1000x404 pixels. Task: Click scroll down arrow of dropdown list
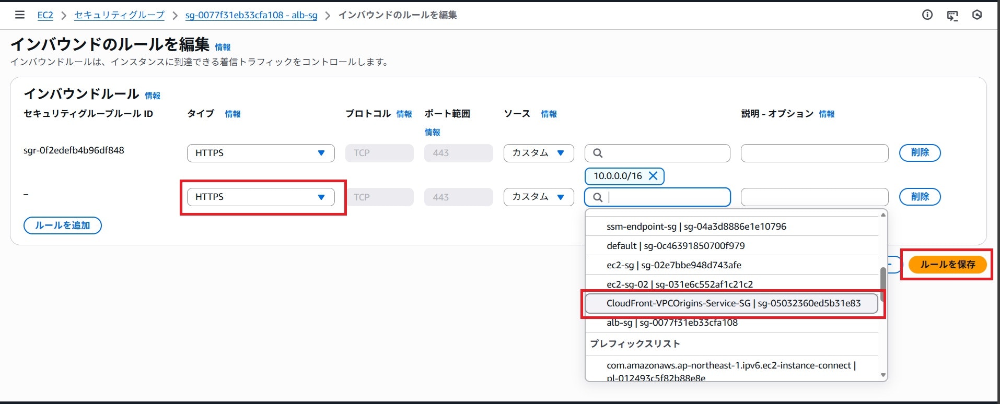(x=883, y=375)
